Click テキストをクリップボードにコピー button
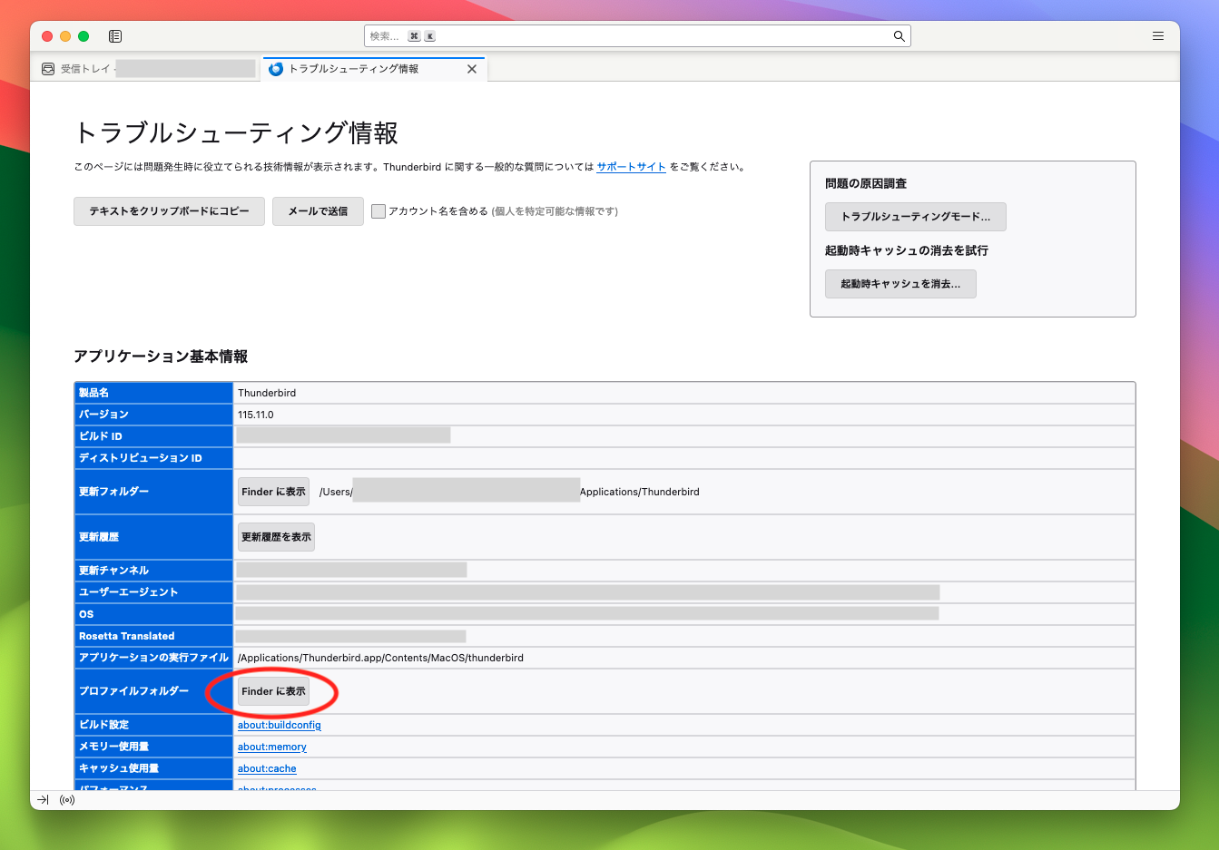Image resolution: width=1219 pixels, height=850 pixels. [x=169, y=210]
